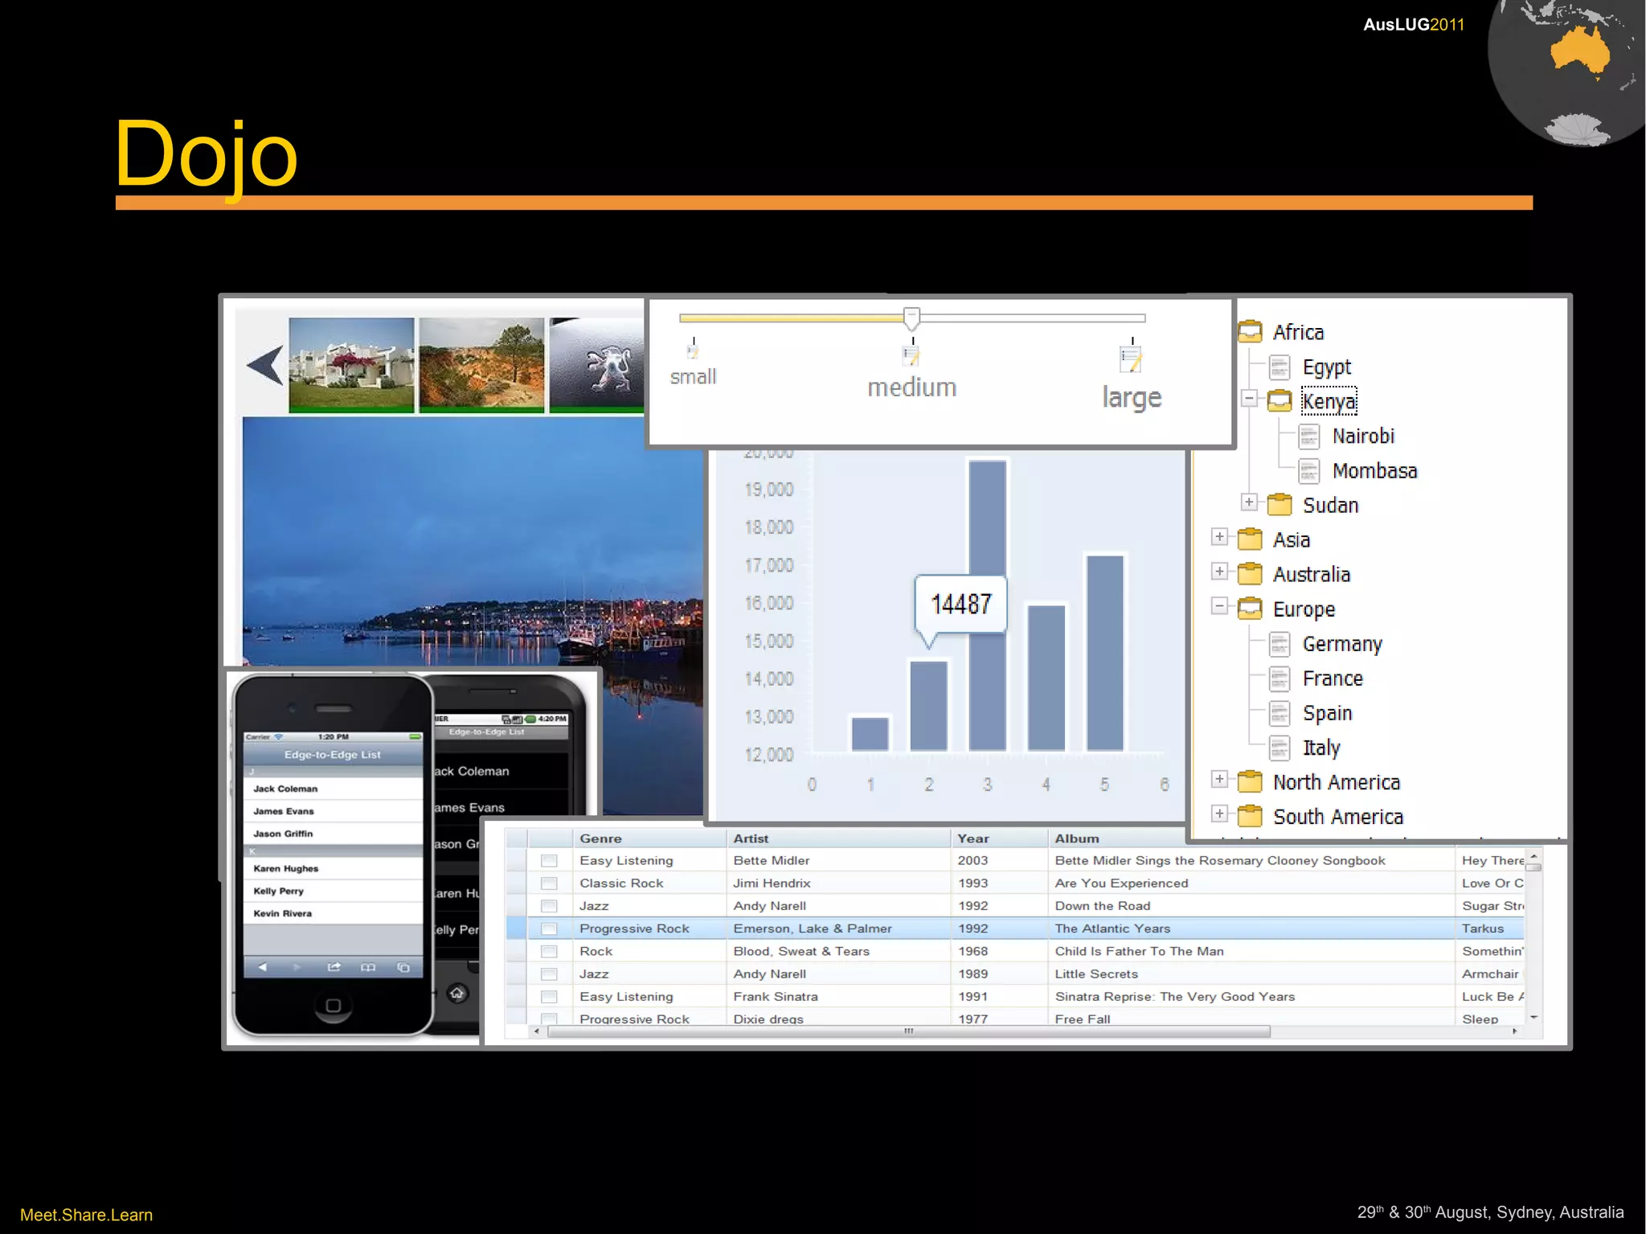
Task: Tick checkbox for Progressive Rock Emerson row
Action: [549, 929]
